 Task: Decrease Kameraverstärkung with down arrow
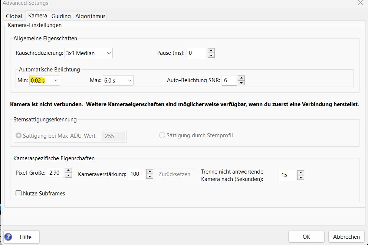[149, 177]
